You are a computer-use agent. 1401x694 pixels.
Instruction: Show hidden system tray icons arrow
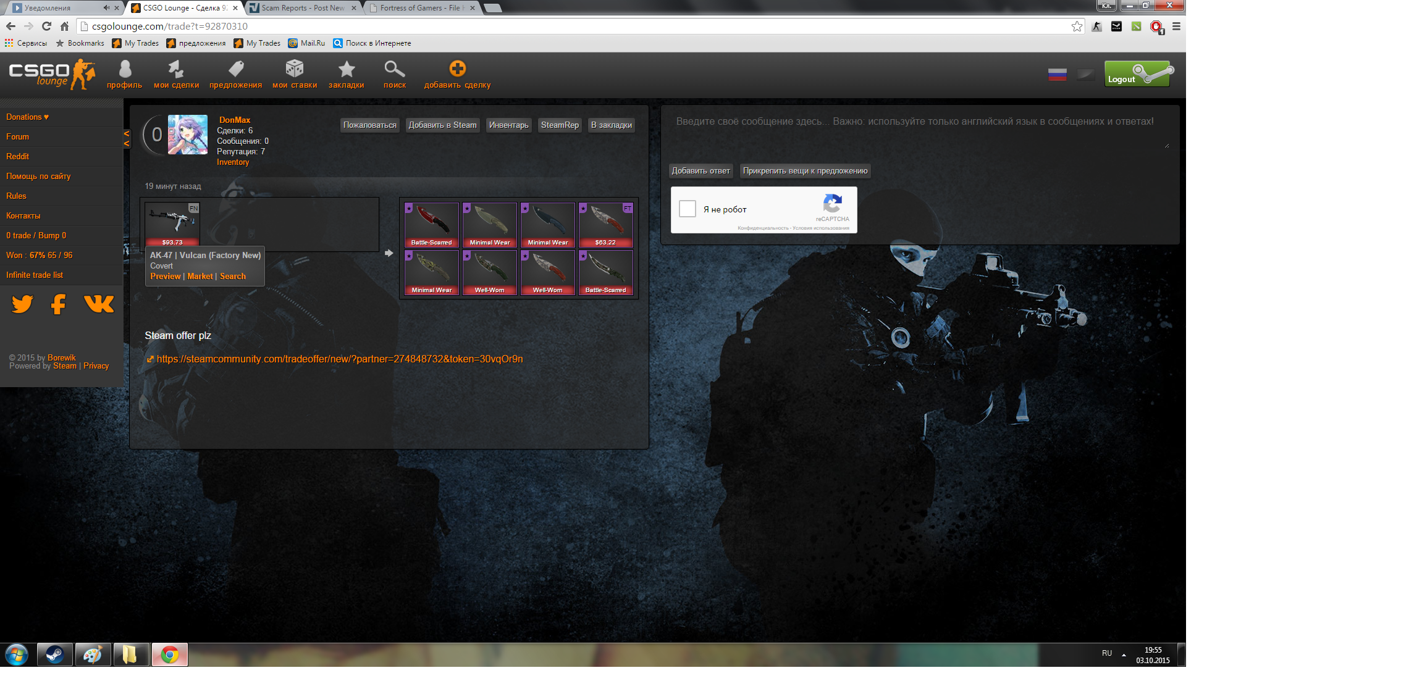[1124, 654]
